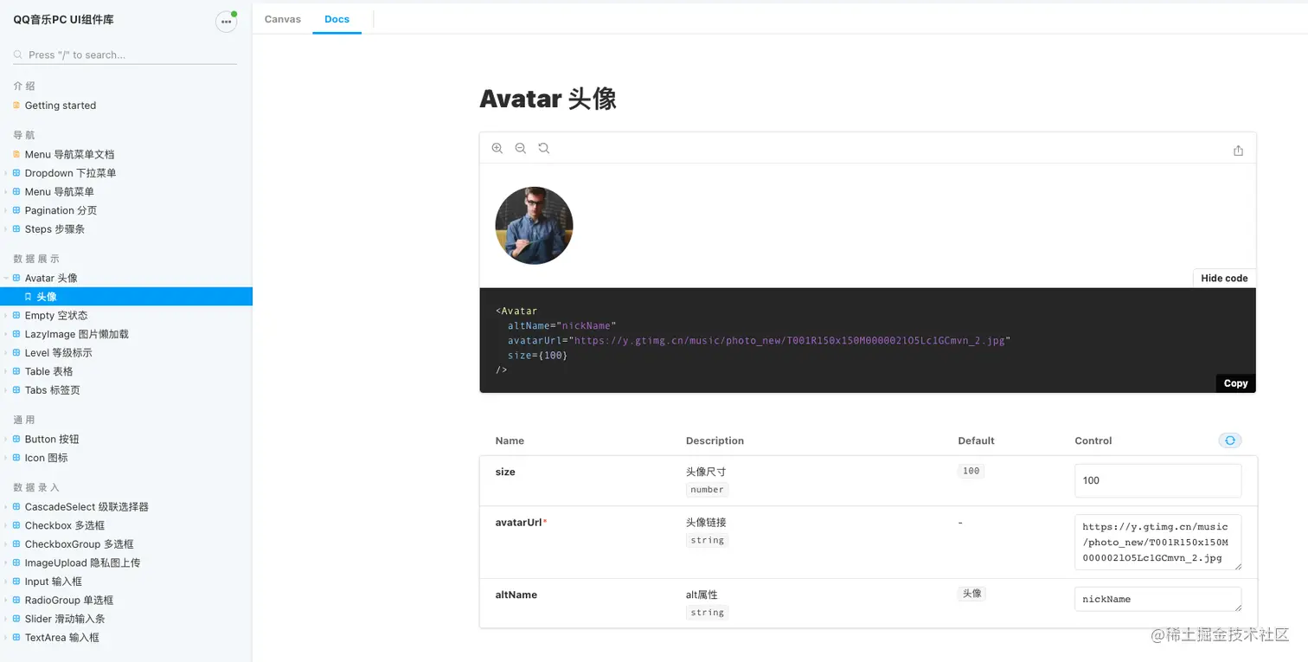This screenshot has height=662, width=1308.
Task: Edit the altName control textarea
Action: coord(1157,599)
